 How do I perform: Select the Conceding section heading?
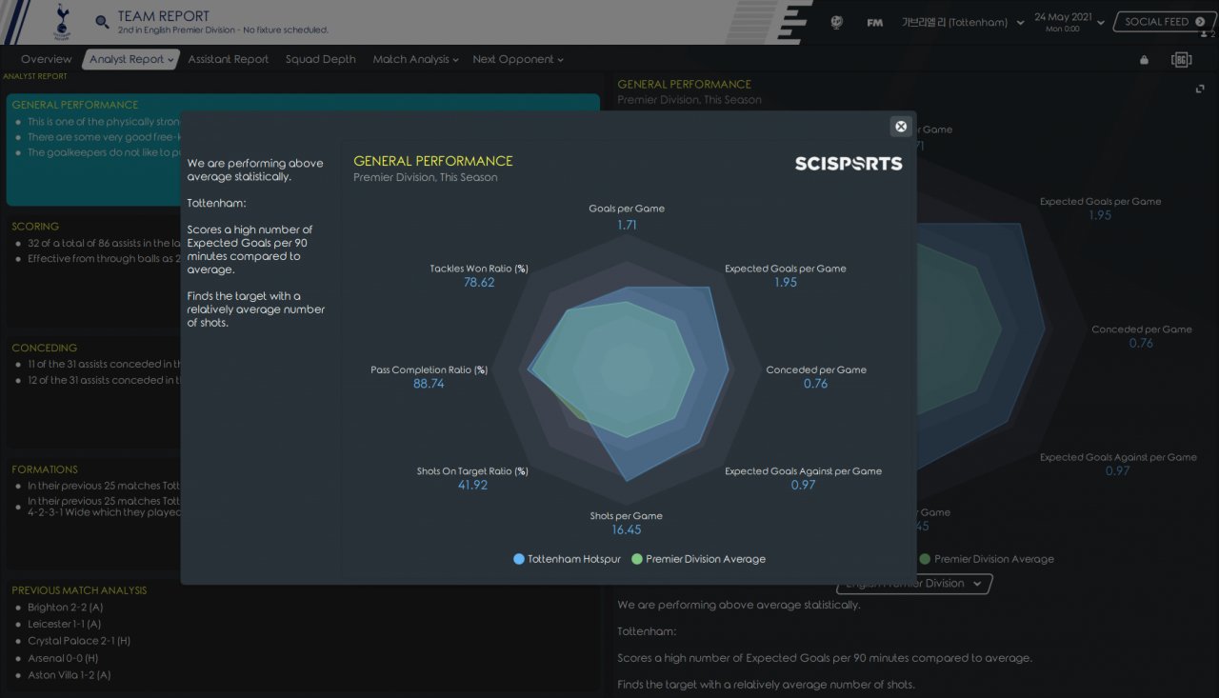click(x=45, y=348)
